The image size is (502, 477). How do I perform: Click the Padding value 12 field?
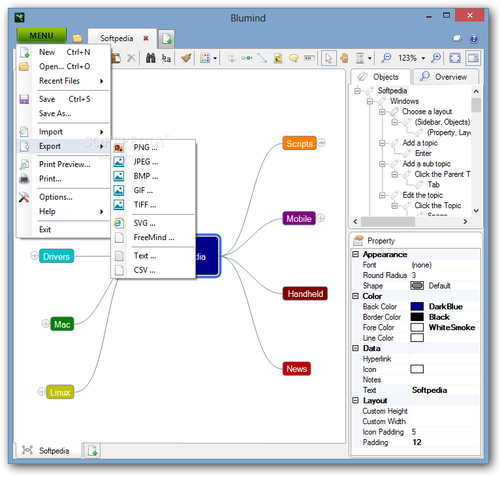coord(445,442)
